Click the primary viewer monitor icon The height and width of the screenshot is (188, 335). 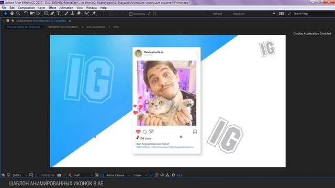(8, 175)
